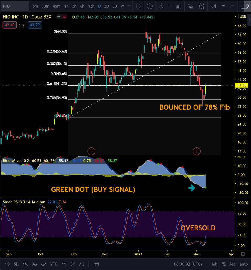Toggle log scale
Image resolution: width=251 pixels, height=270 pixels.
233,264
